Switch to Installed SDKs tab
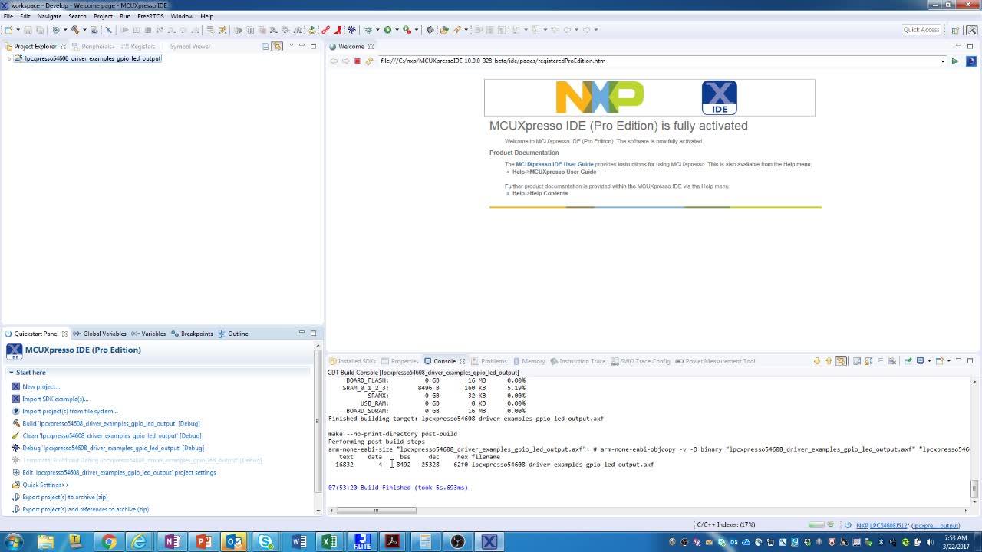Viewport: 982px width, 552px height. coord(353,361)
